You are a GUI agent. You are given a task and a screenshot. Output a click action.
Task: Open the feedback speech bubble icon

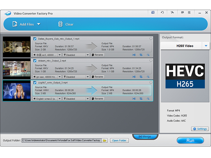182,12
